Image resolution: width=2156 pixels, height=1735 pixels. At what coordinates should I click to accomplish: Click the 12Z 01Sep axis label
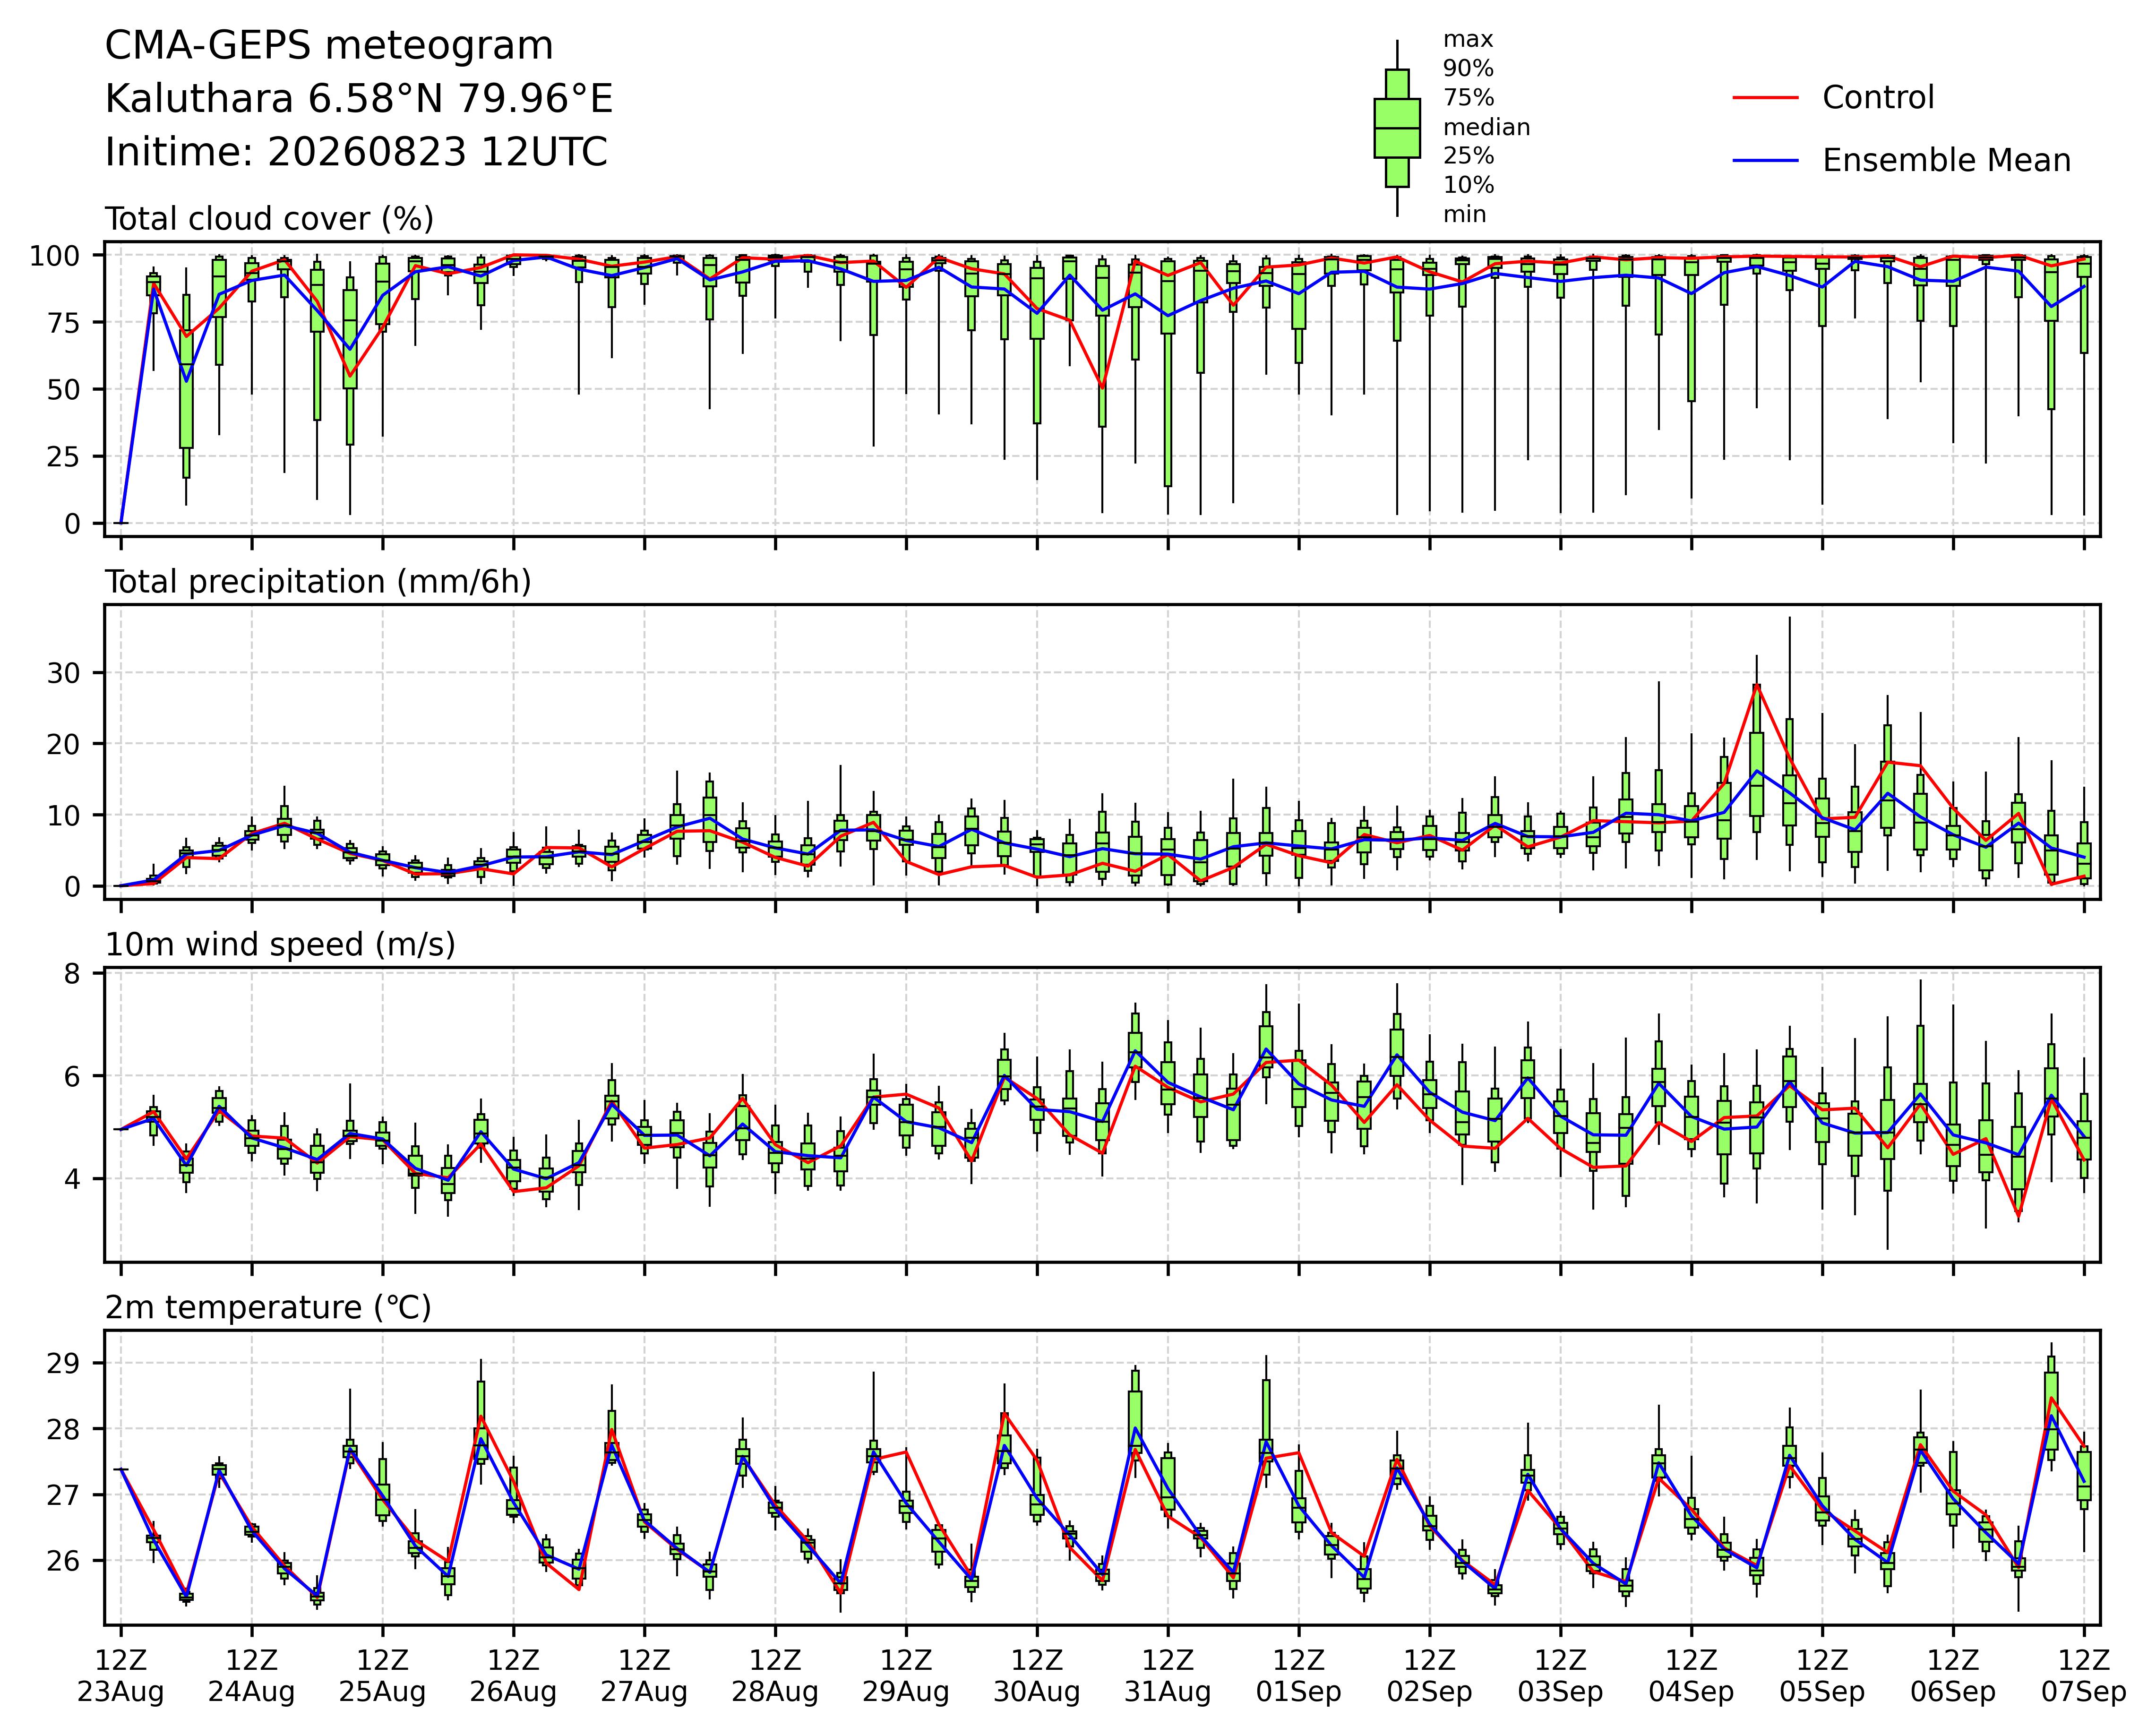(x=1299, y=1676)
